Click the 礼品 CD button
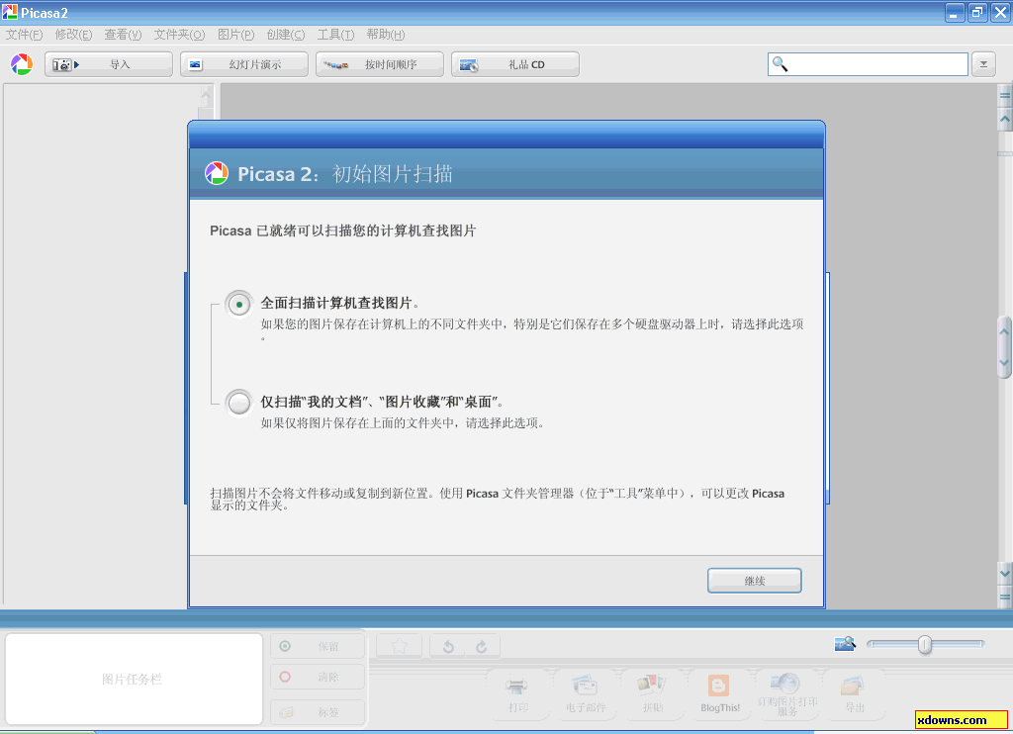The width and height of the screenshot is (1013, 734). [x=515, y=64]
